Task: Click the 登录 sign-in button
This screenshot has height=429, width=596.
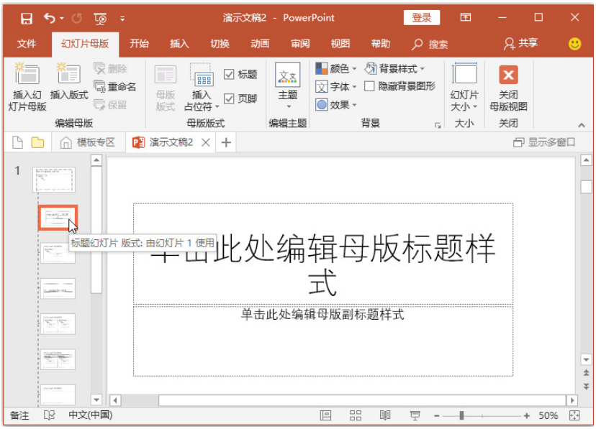Action: click(x=422, y=17)
